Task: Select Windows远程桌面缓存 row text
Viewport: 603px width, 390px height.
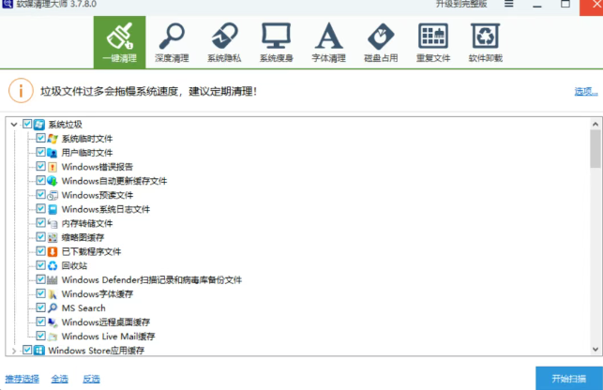Action: (106, 322)
